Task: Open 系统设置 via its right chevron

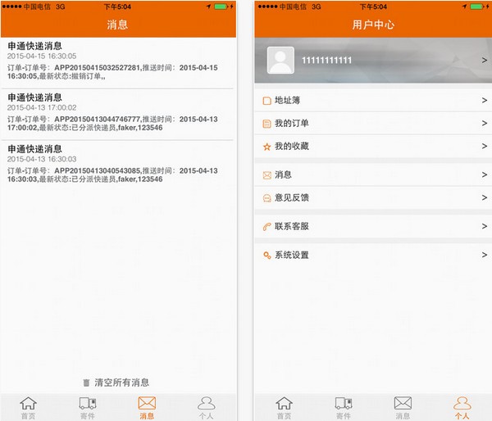Action: tap(485, 255)
